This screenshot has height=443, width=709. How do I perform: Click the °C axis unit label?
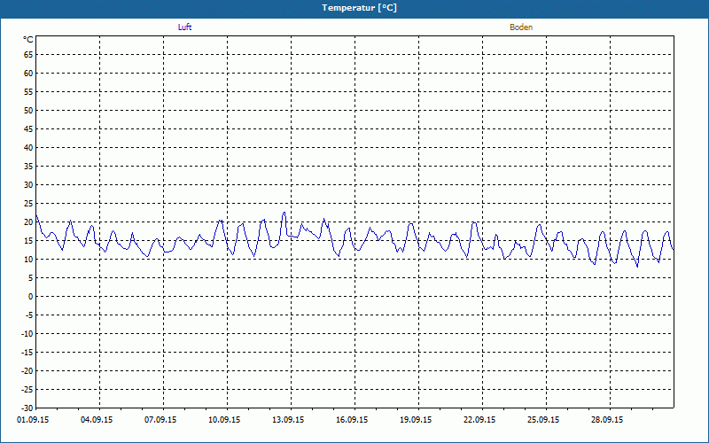coord(27,40)
